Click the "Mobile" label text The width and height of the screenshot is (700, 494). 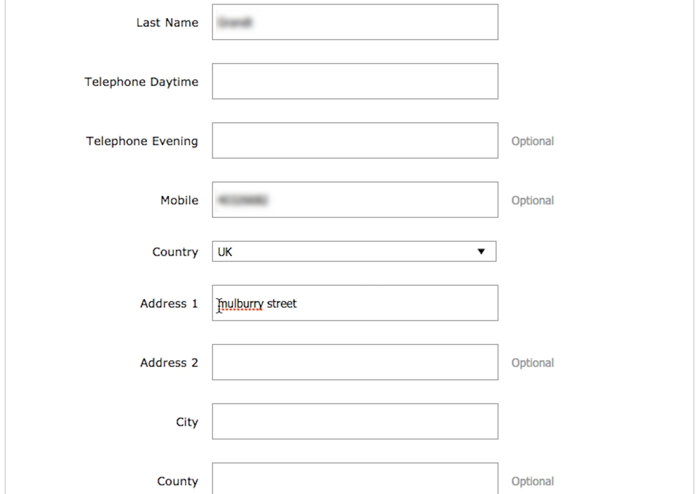coord(179,200)
